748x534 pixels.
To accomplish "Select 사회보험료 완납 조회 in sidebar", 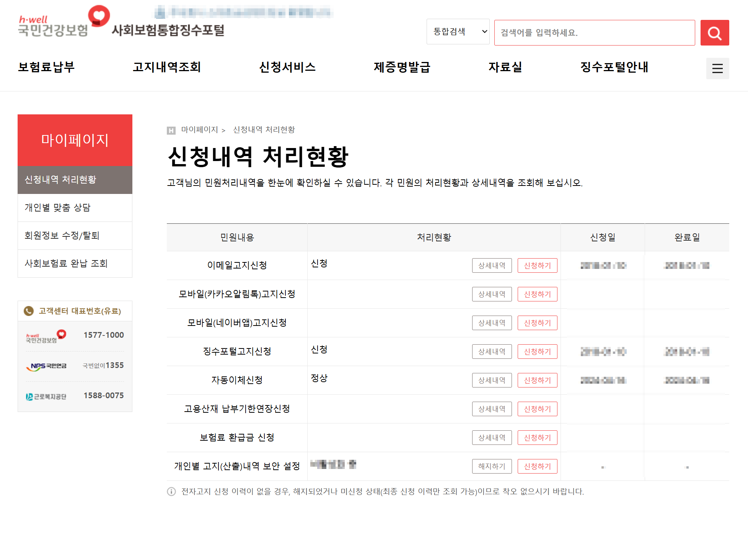I will (66, 264).
